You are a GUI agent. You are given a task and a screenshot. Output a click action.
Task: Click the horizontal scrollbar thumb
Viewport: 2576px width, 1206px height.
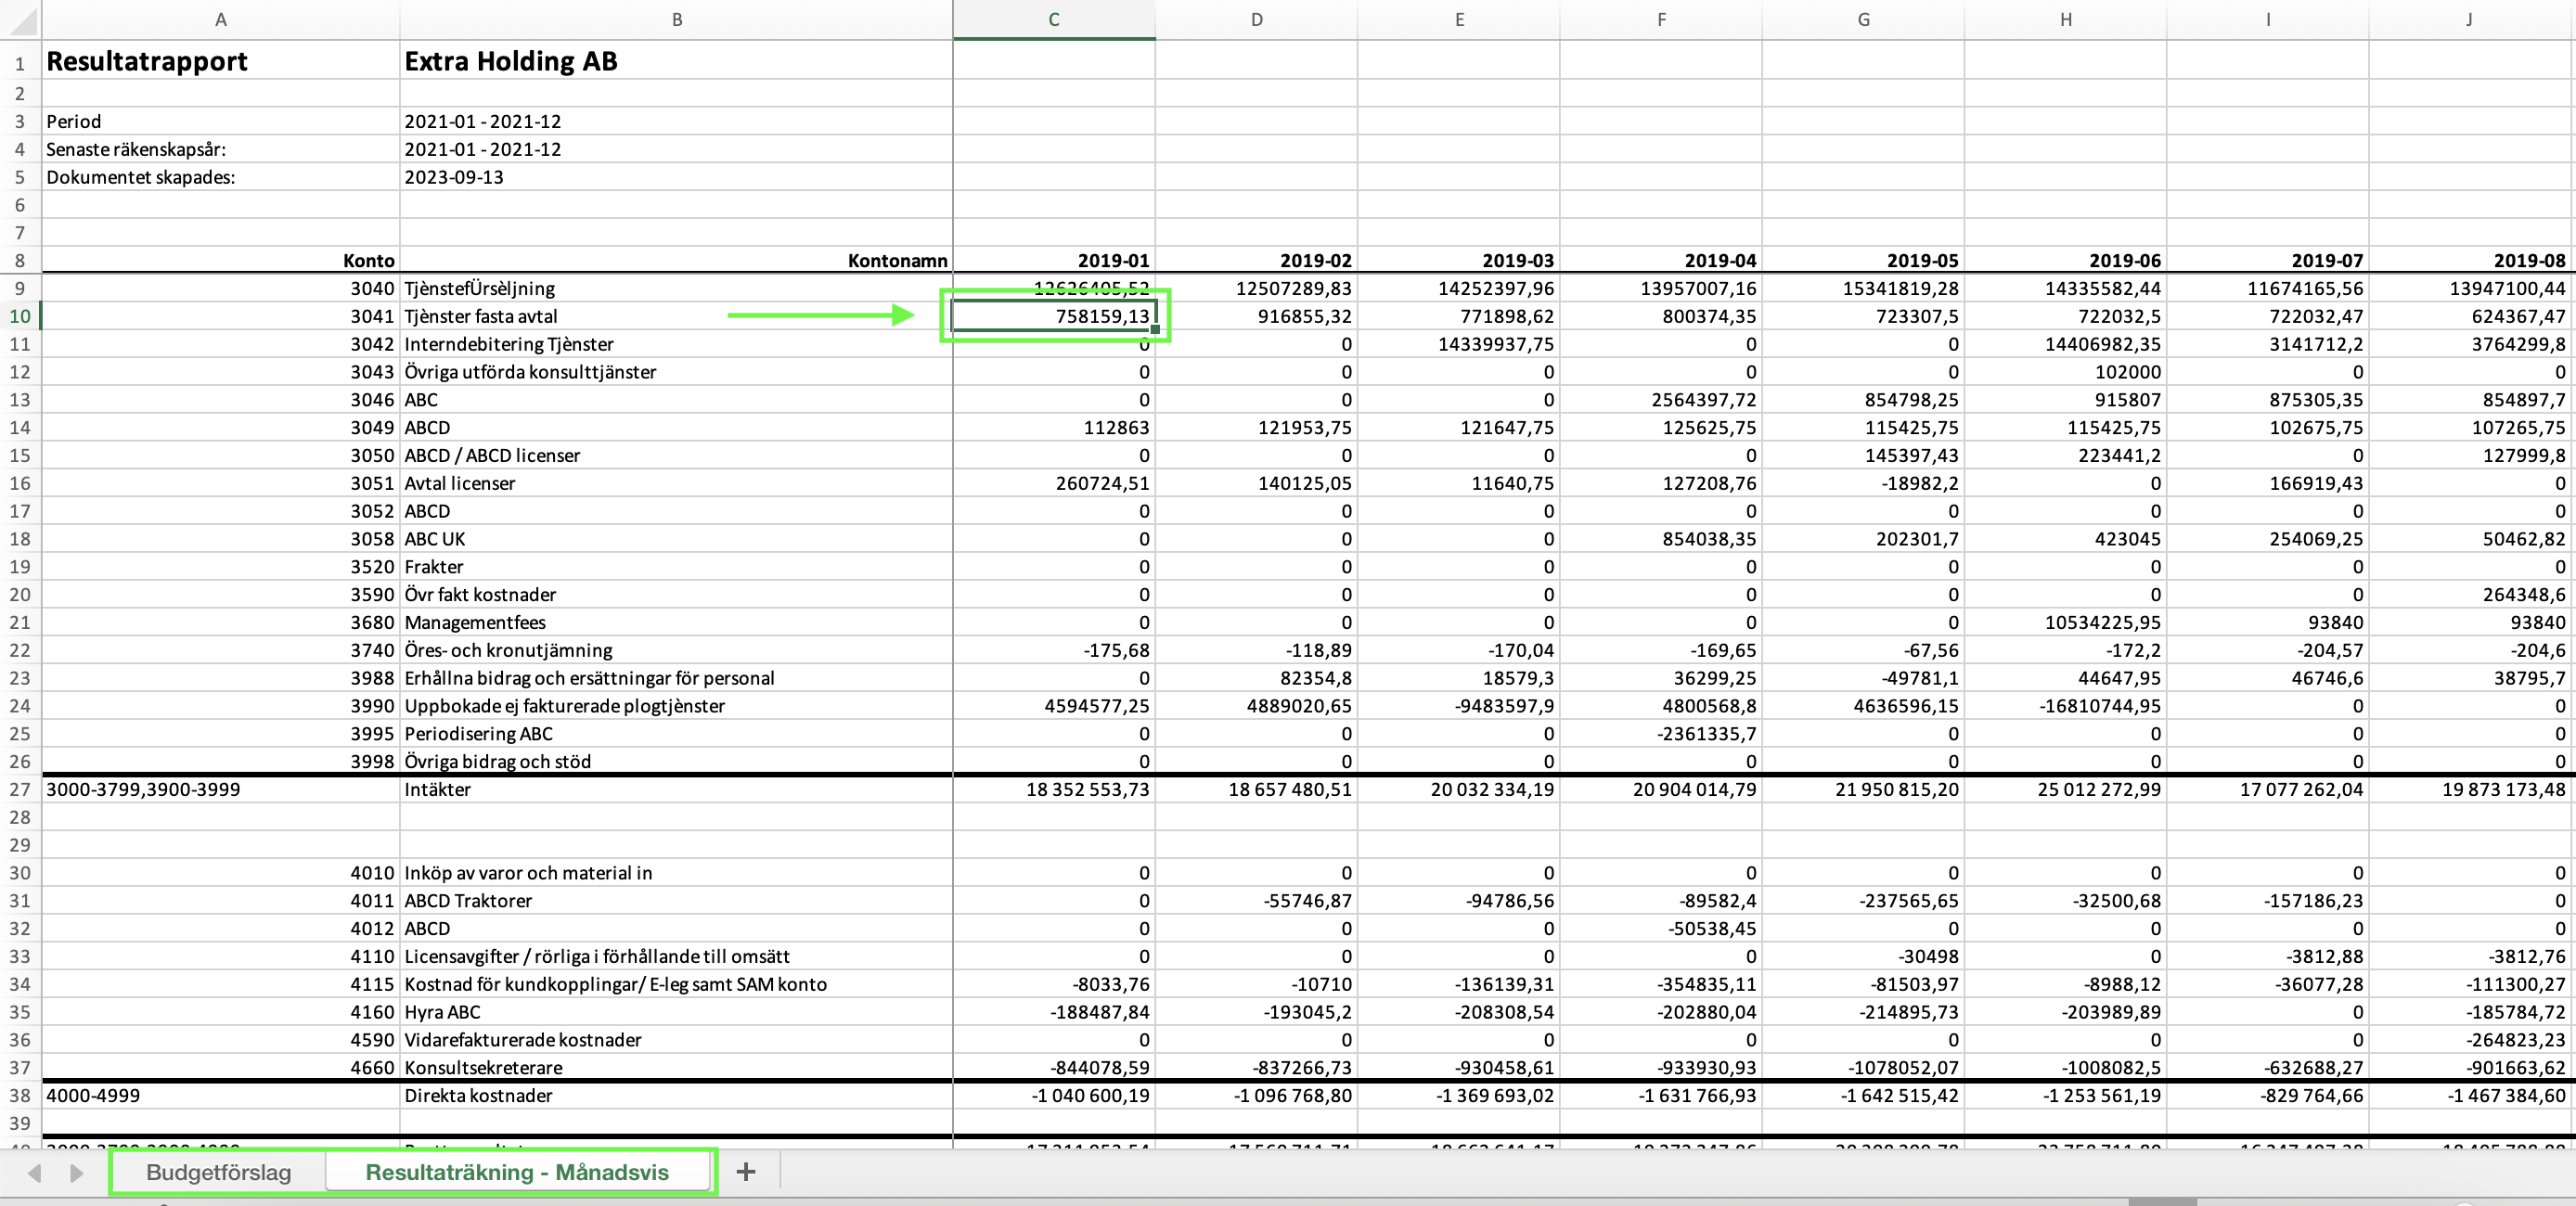[2162, 1201]
